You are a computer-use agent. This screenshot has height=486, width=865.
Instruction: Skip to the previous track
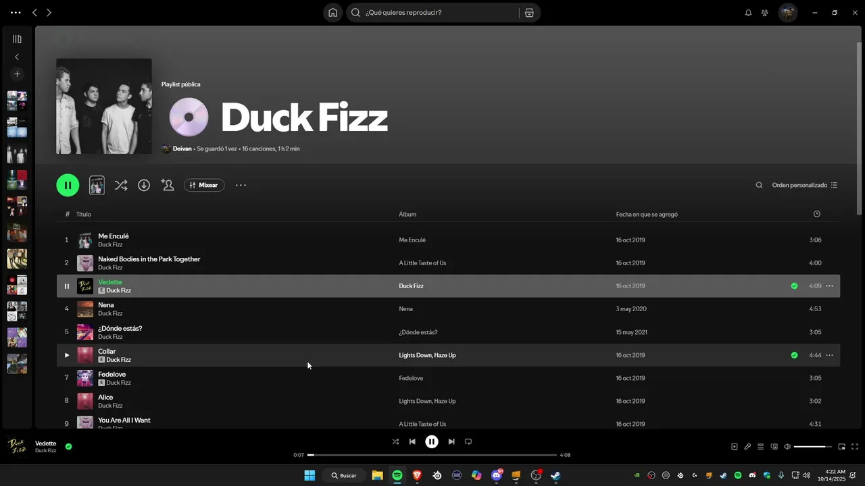pos(412,441)
